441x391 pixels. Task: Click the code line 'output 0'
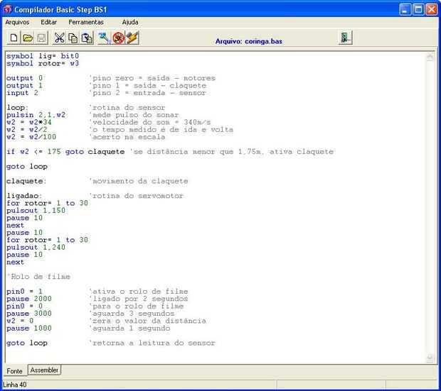[x=24, y=78]
